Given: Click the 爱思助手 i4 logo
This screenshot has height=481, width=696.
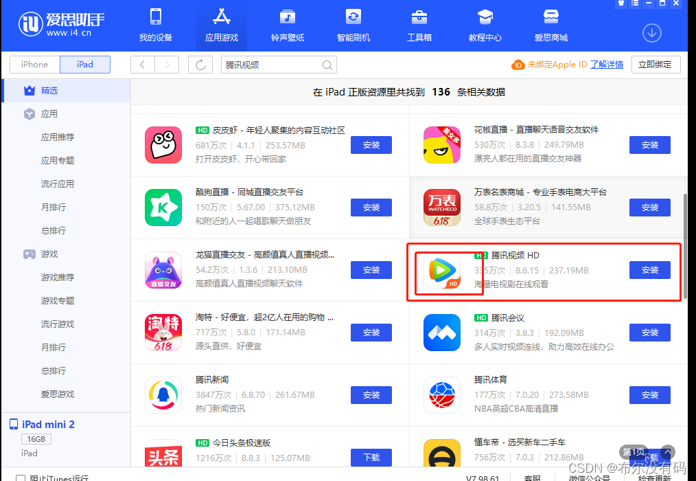Looking at the screenshot, I should coord(61,24).
